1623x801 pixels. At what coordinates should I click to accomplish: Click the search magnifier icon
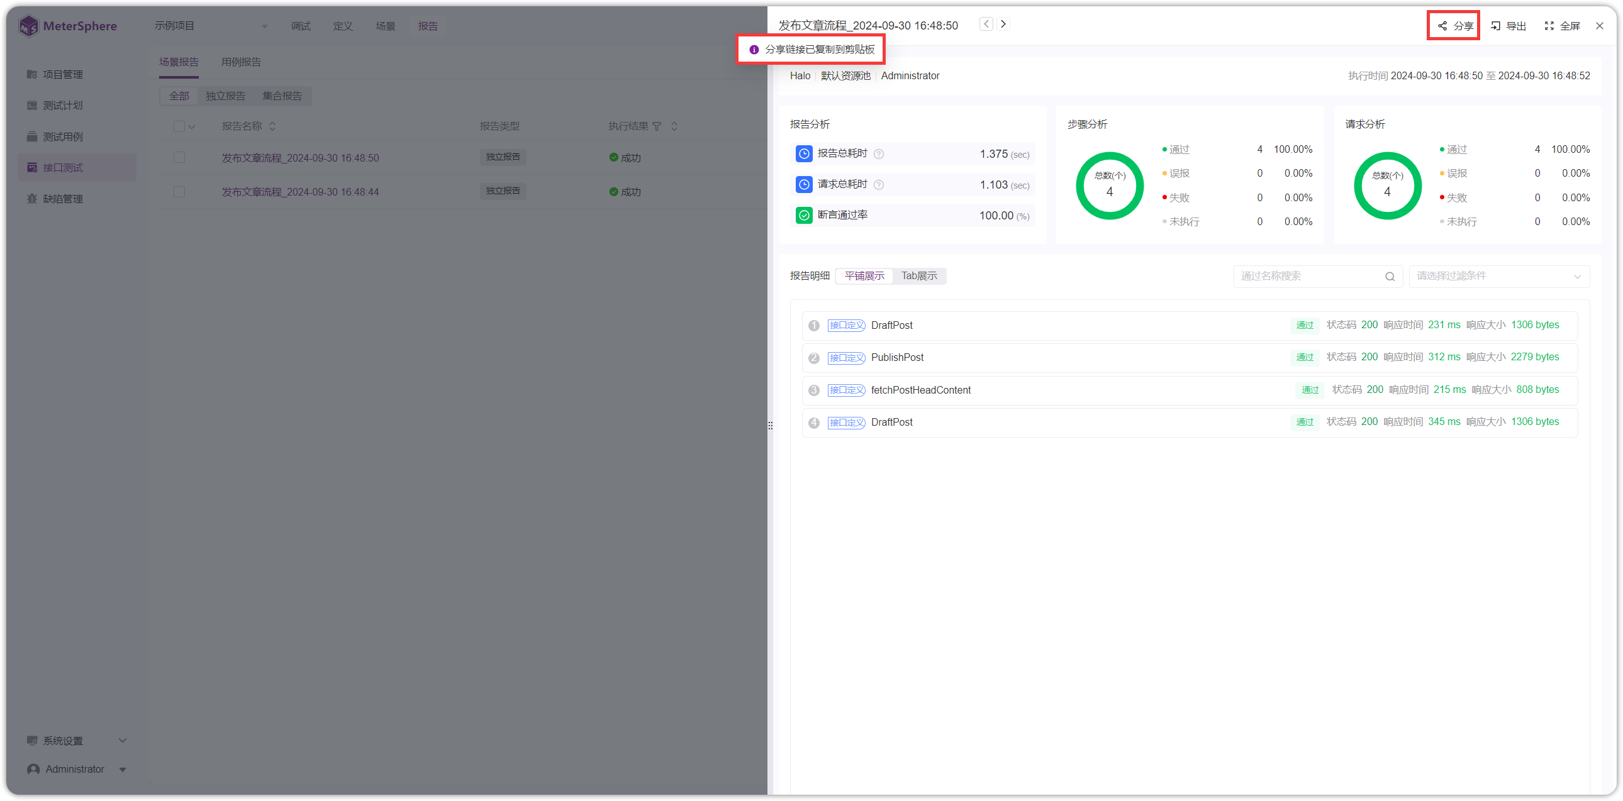(1390, 277)
